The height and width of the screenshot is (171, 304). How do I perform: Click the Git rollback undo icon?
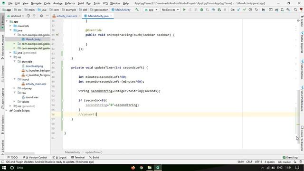click(256, 9)
